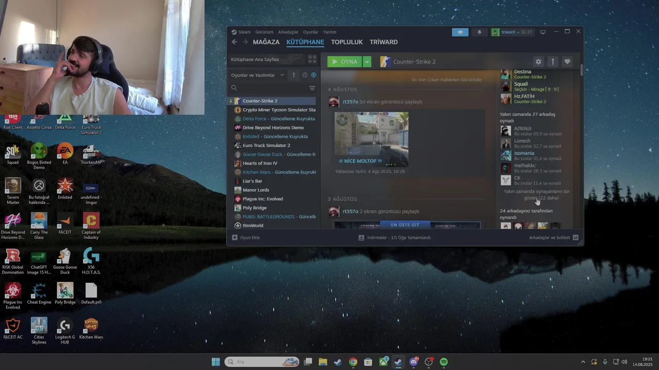Select Counter-Strike 2 in library list
Viewport: 659px width, 370px height.
click(273, 101)
